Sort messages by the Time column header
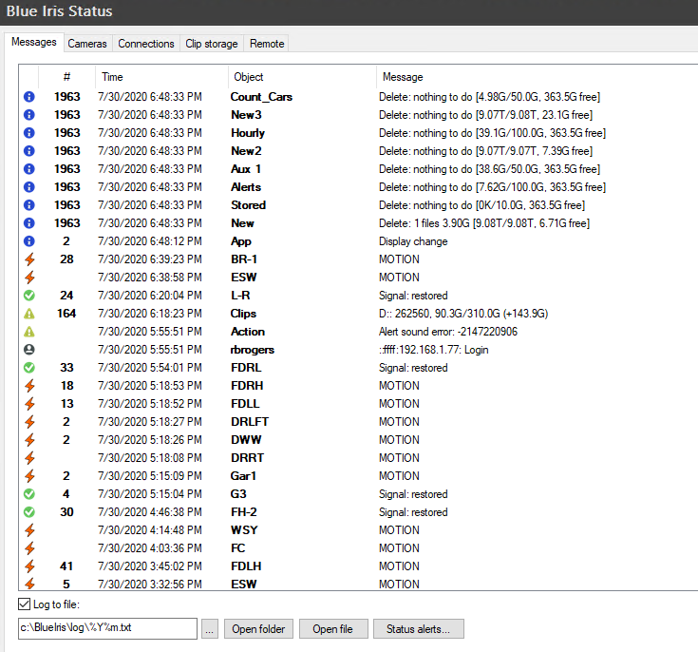This screenshot has width=698, height=652. (x=161, y=77)
